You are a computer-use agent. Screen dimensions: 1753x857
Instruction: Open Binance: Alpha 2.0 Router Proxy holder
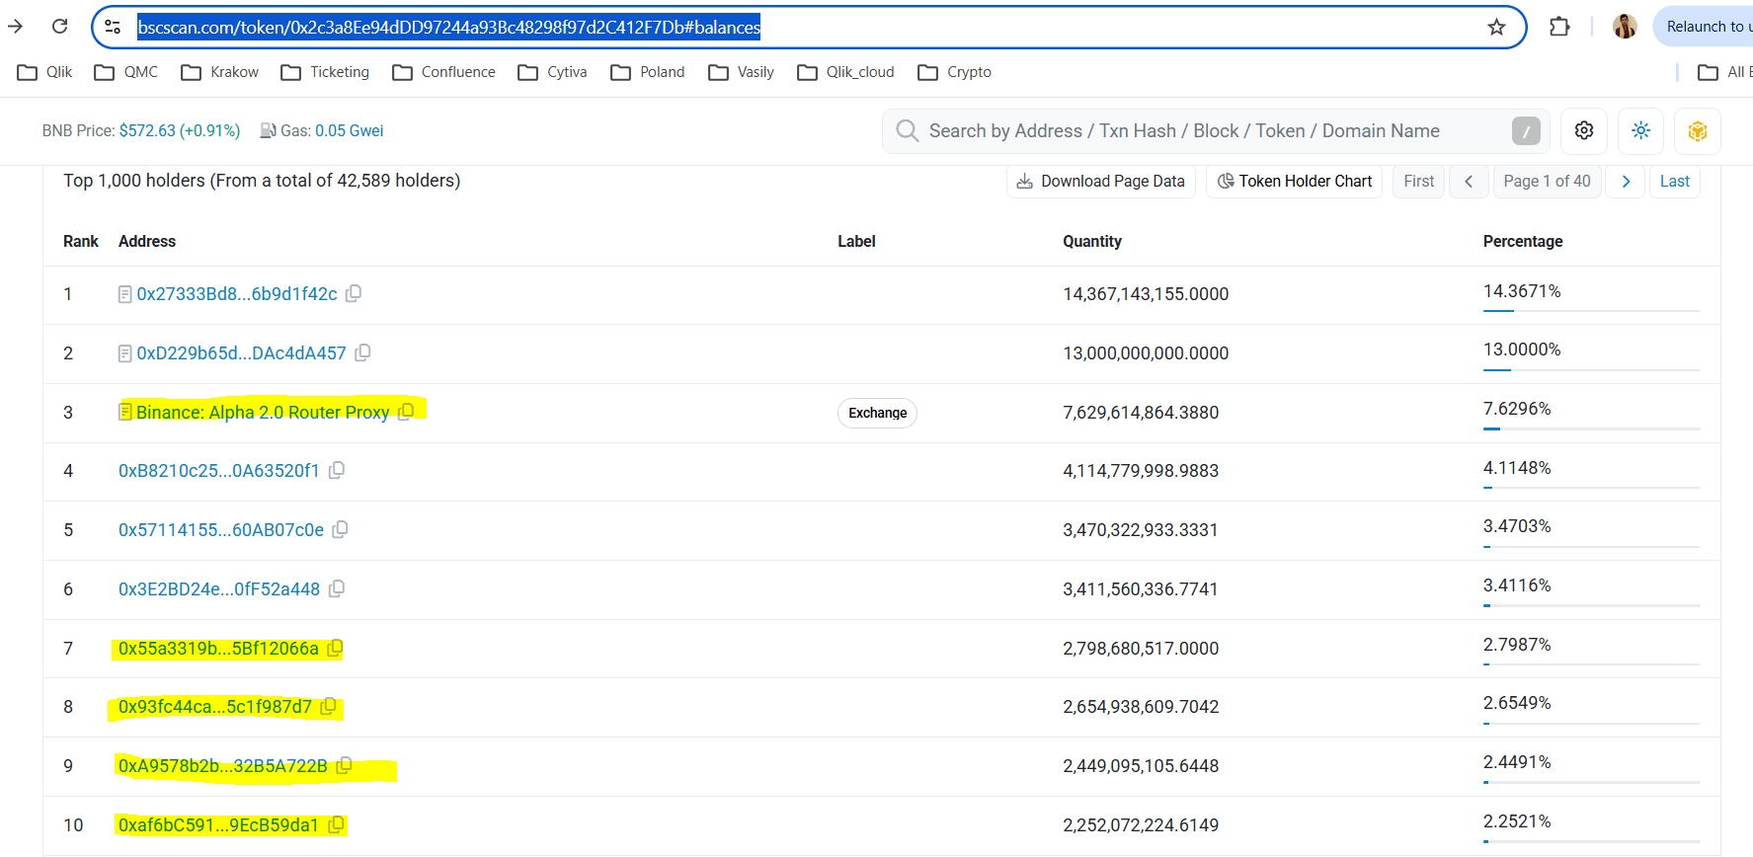[x=263, y=412]
